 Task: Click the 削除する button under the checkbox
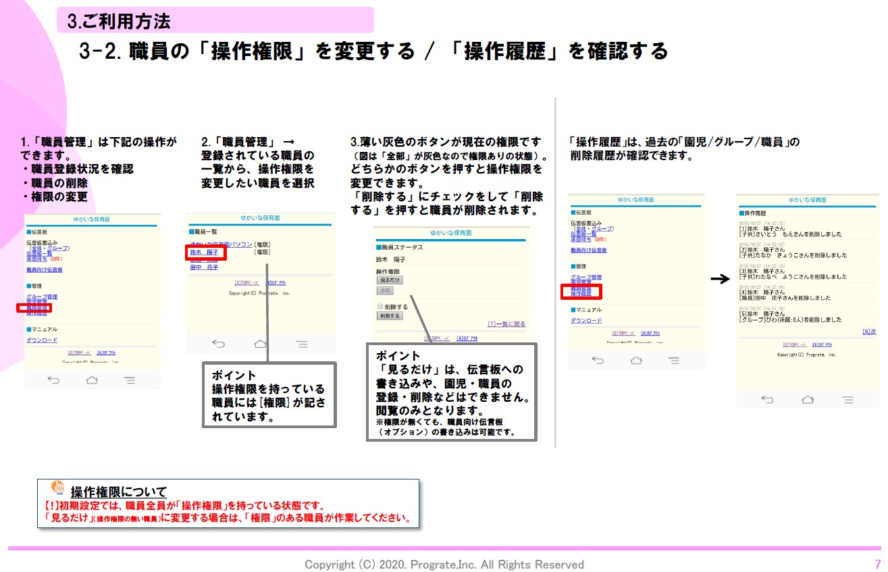coord(390,315)
